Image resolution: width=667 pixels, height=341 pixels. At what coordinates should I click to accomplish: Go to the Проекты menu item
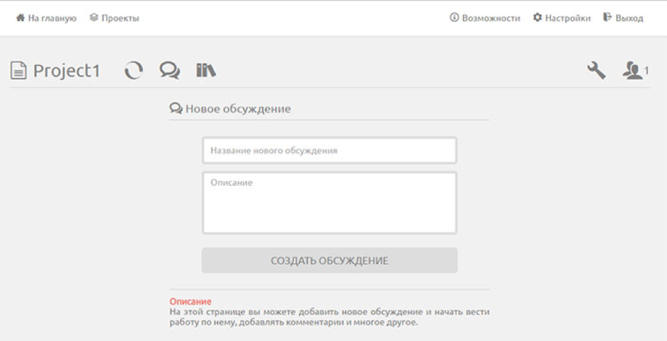coord(120,18)
